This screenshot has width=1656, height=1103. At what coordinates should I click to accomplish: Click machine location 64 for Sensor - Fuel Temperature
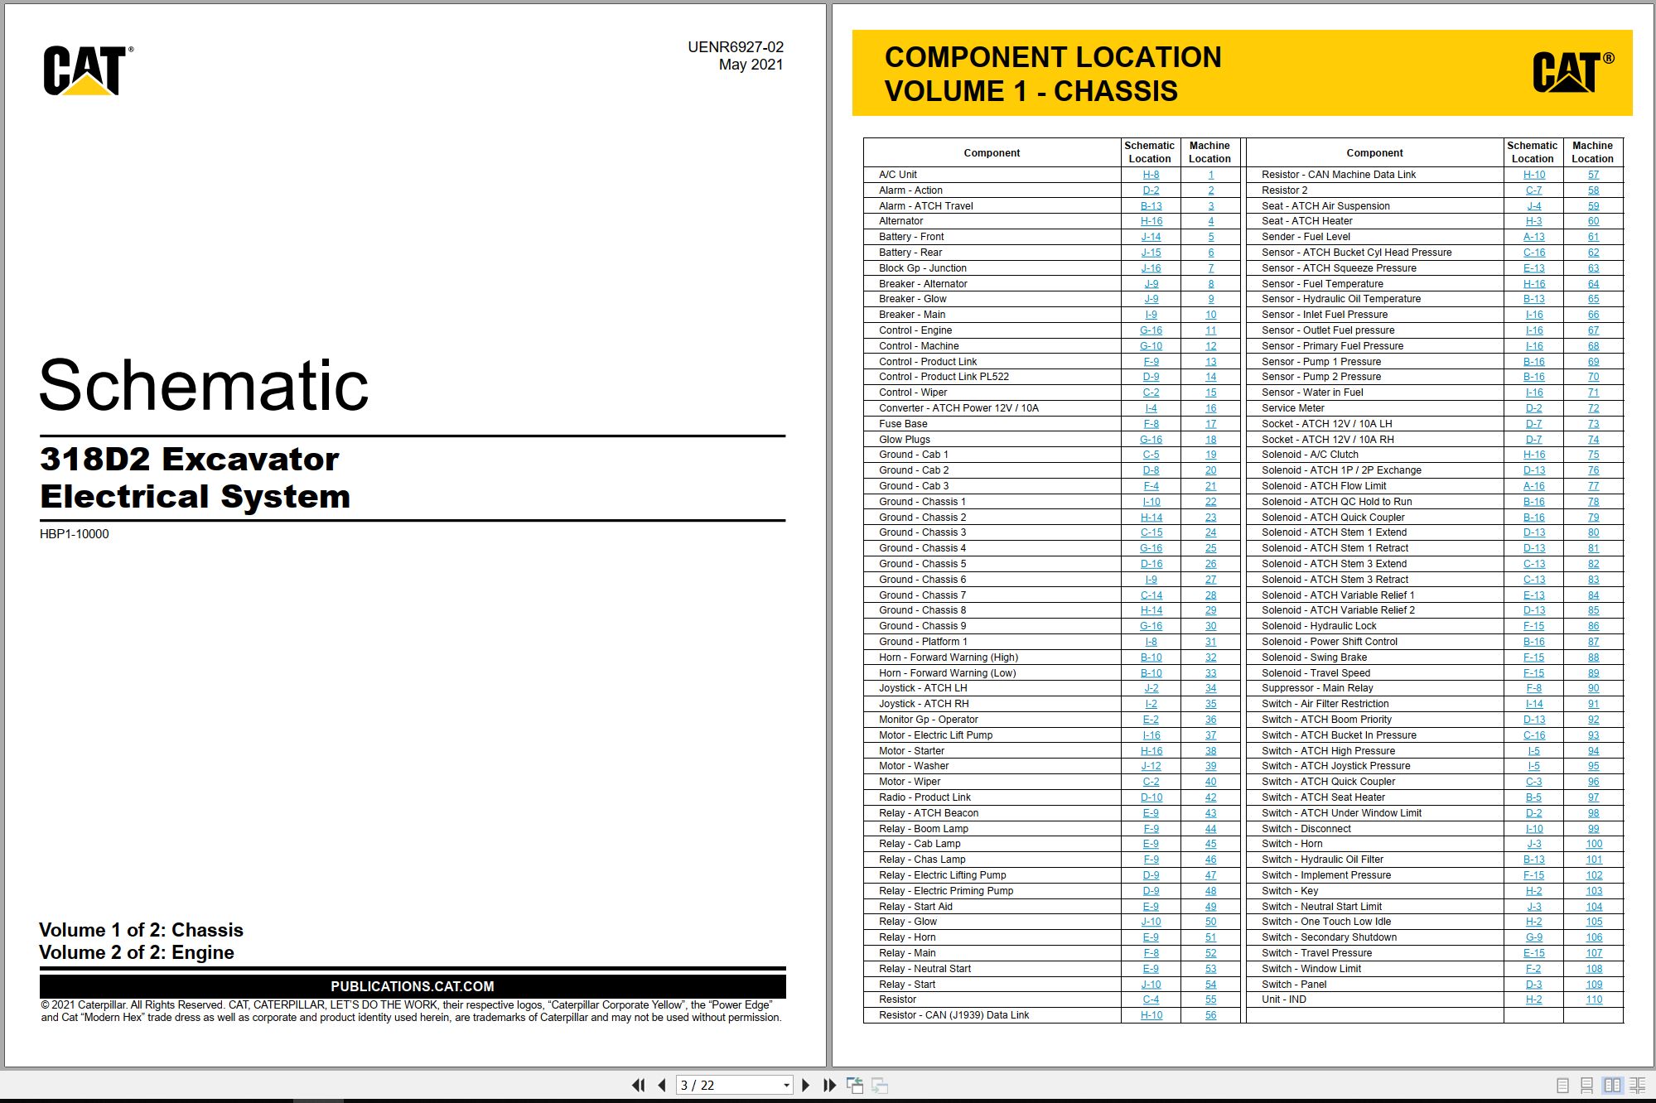click(1593, 284)
